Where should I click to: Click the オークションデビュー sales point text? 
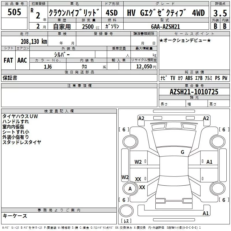pyautogui.click(x=185, y=40)
